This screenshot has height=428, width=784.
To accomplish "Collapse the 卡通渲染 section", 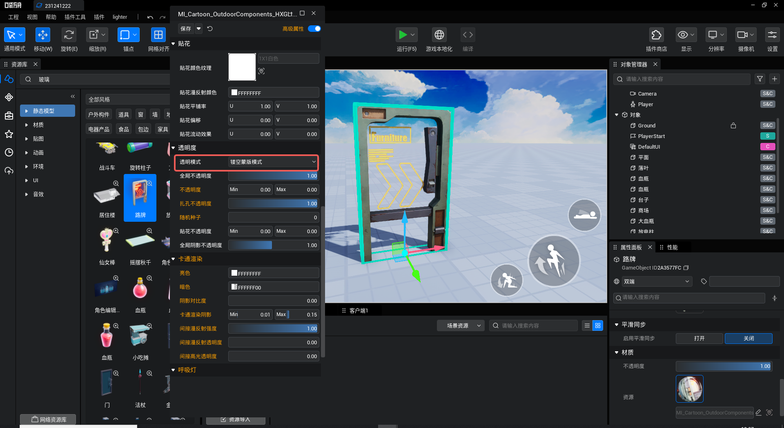I will [173, 259].
